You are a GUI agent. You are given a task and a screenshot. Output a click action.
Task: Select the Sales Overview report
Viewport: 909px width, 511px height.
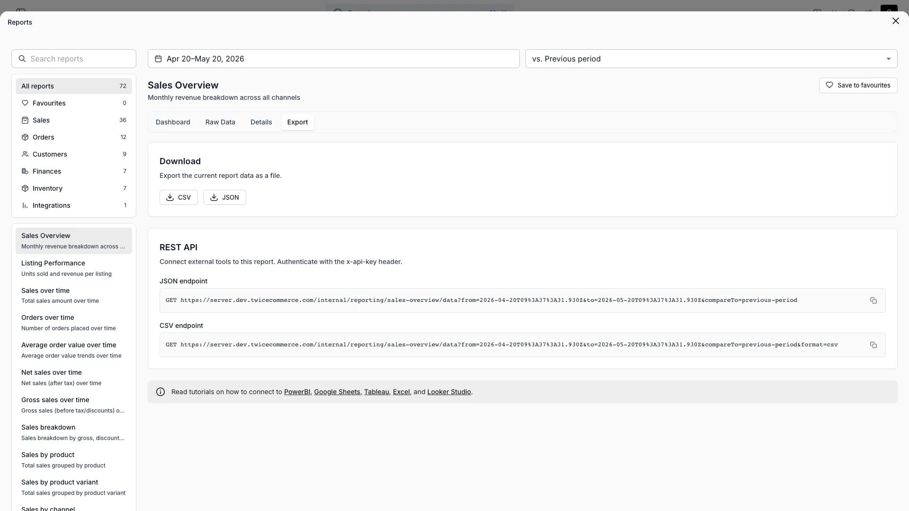[x=74, y=241]
